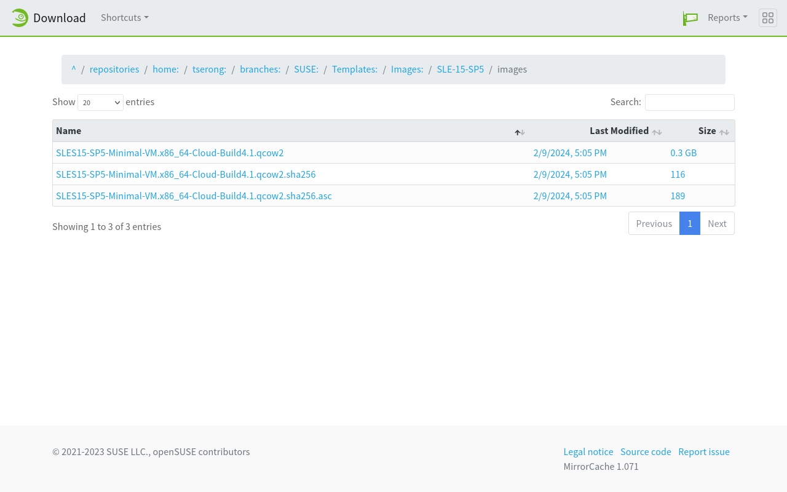Navigate to the repositories breadcrumb
The height and width of the screenshot is (492, 787).
tap(114, 69)
